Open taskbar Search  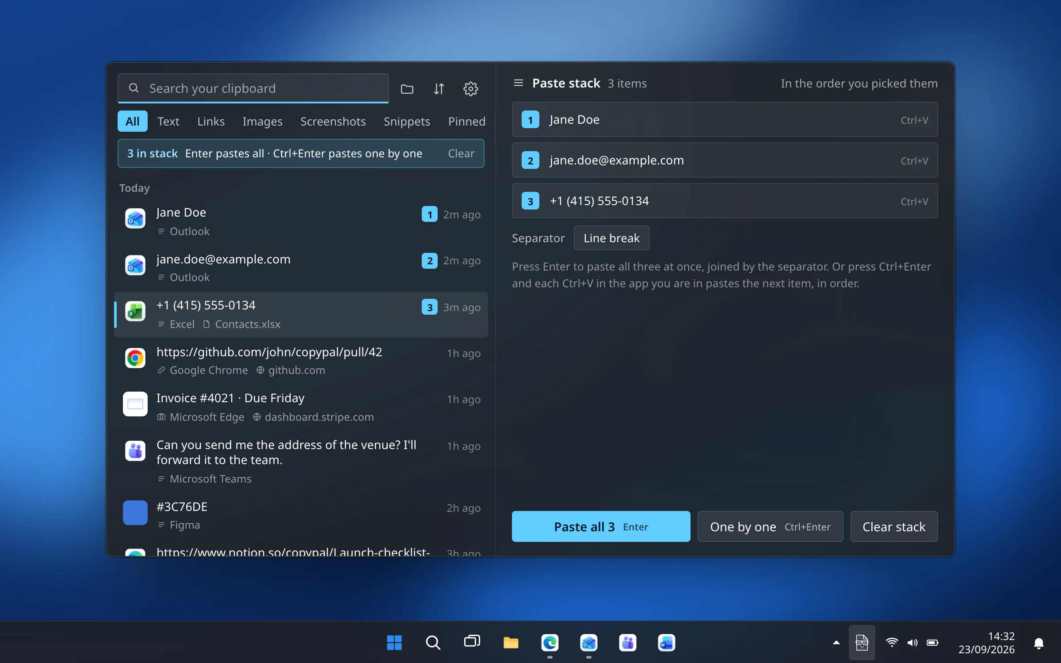(x=433, y=642)
